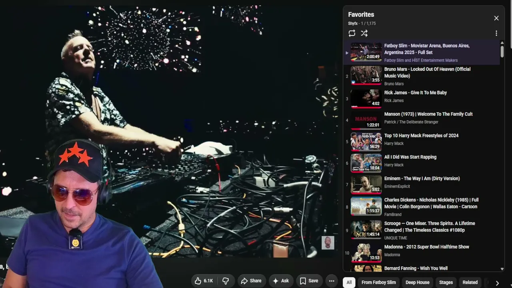Select the All filter chip
The image size is (512, 288).
(x=349, y=282)
